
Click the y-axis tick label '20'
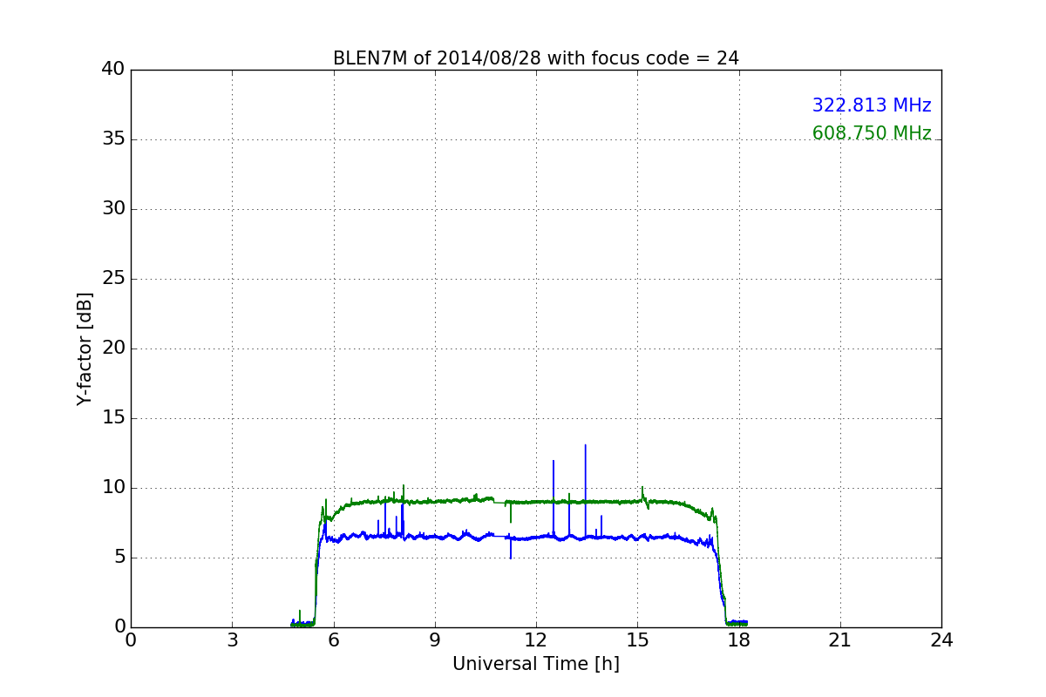[x=113, y=348]
